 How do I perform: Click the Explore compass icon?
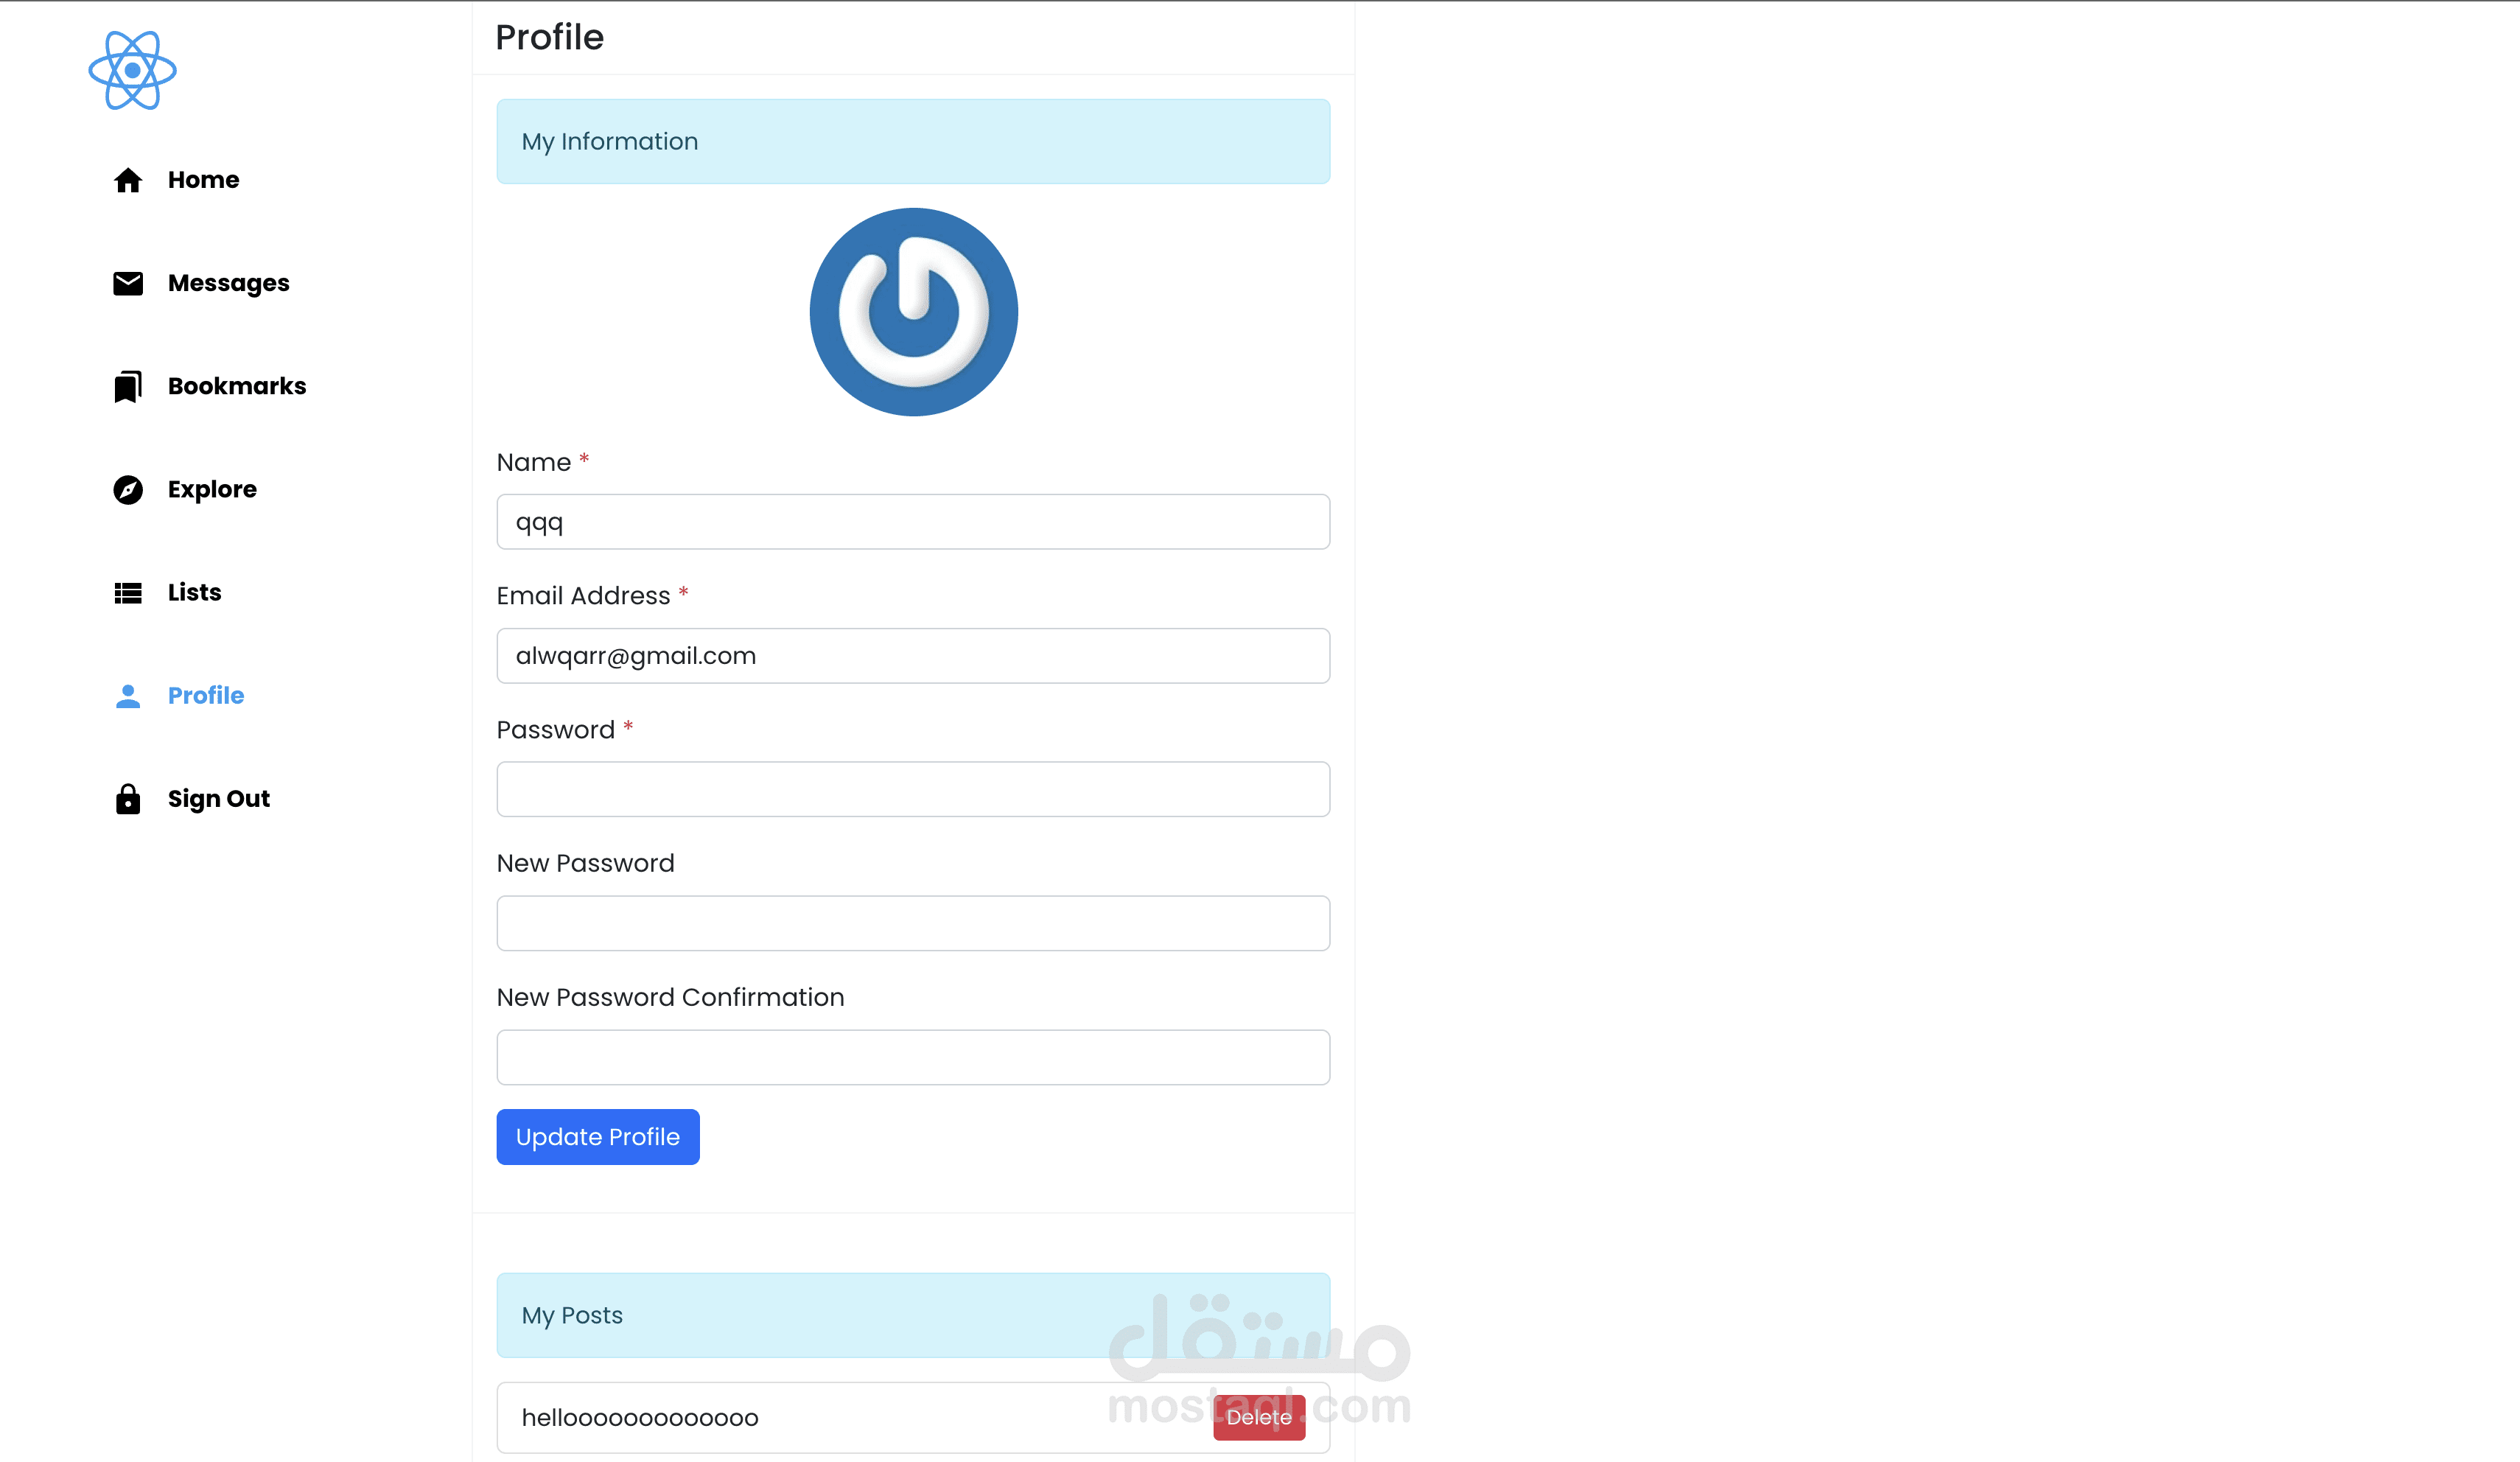[x=128, y=490]
